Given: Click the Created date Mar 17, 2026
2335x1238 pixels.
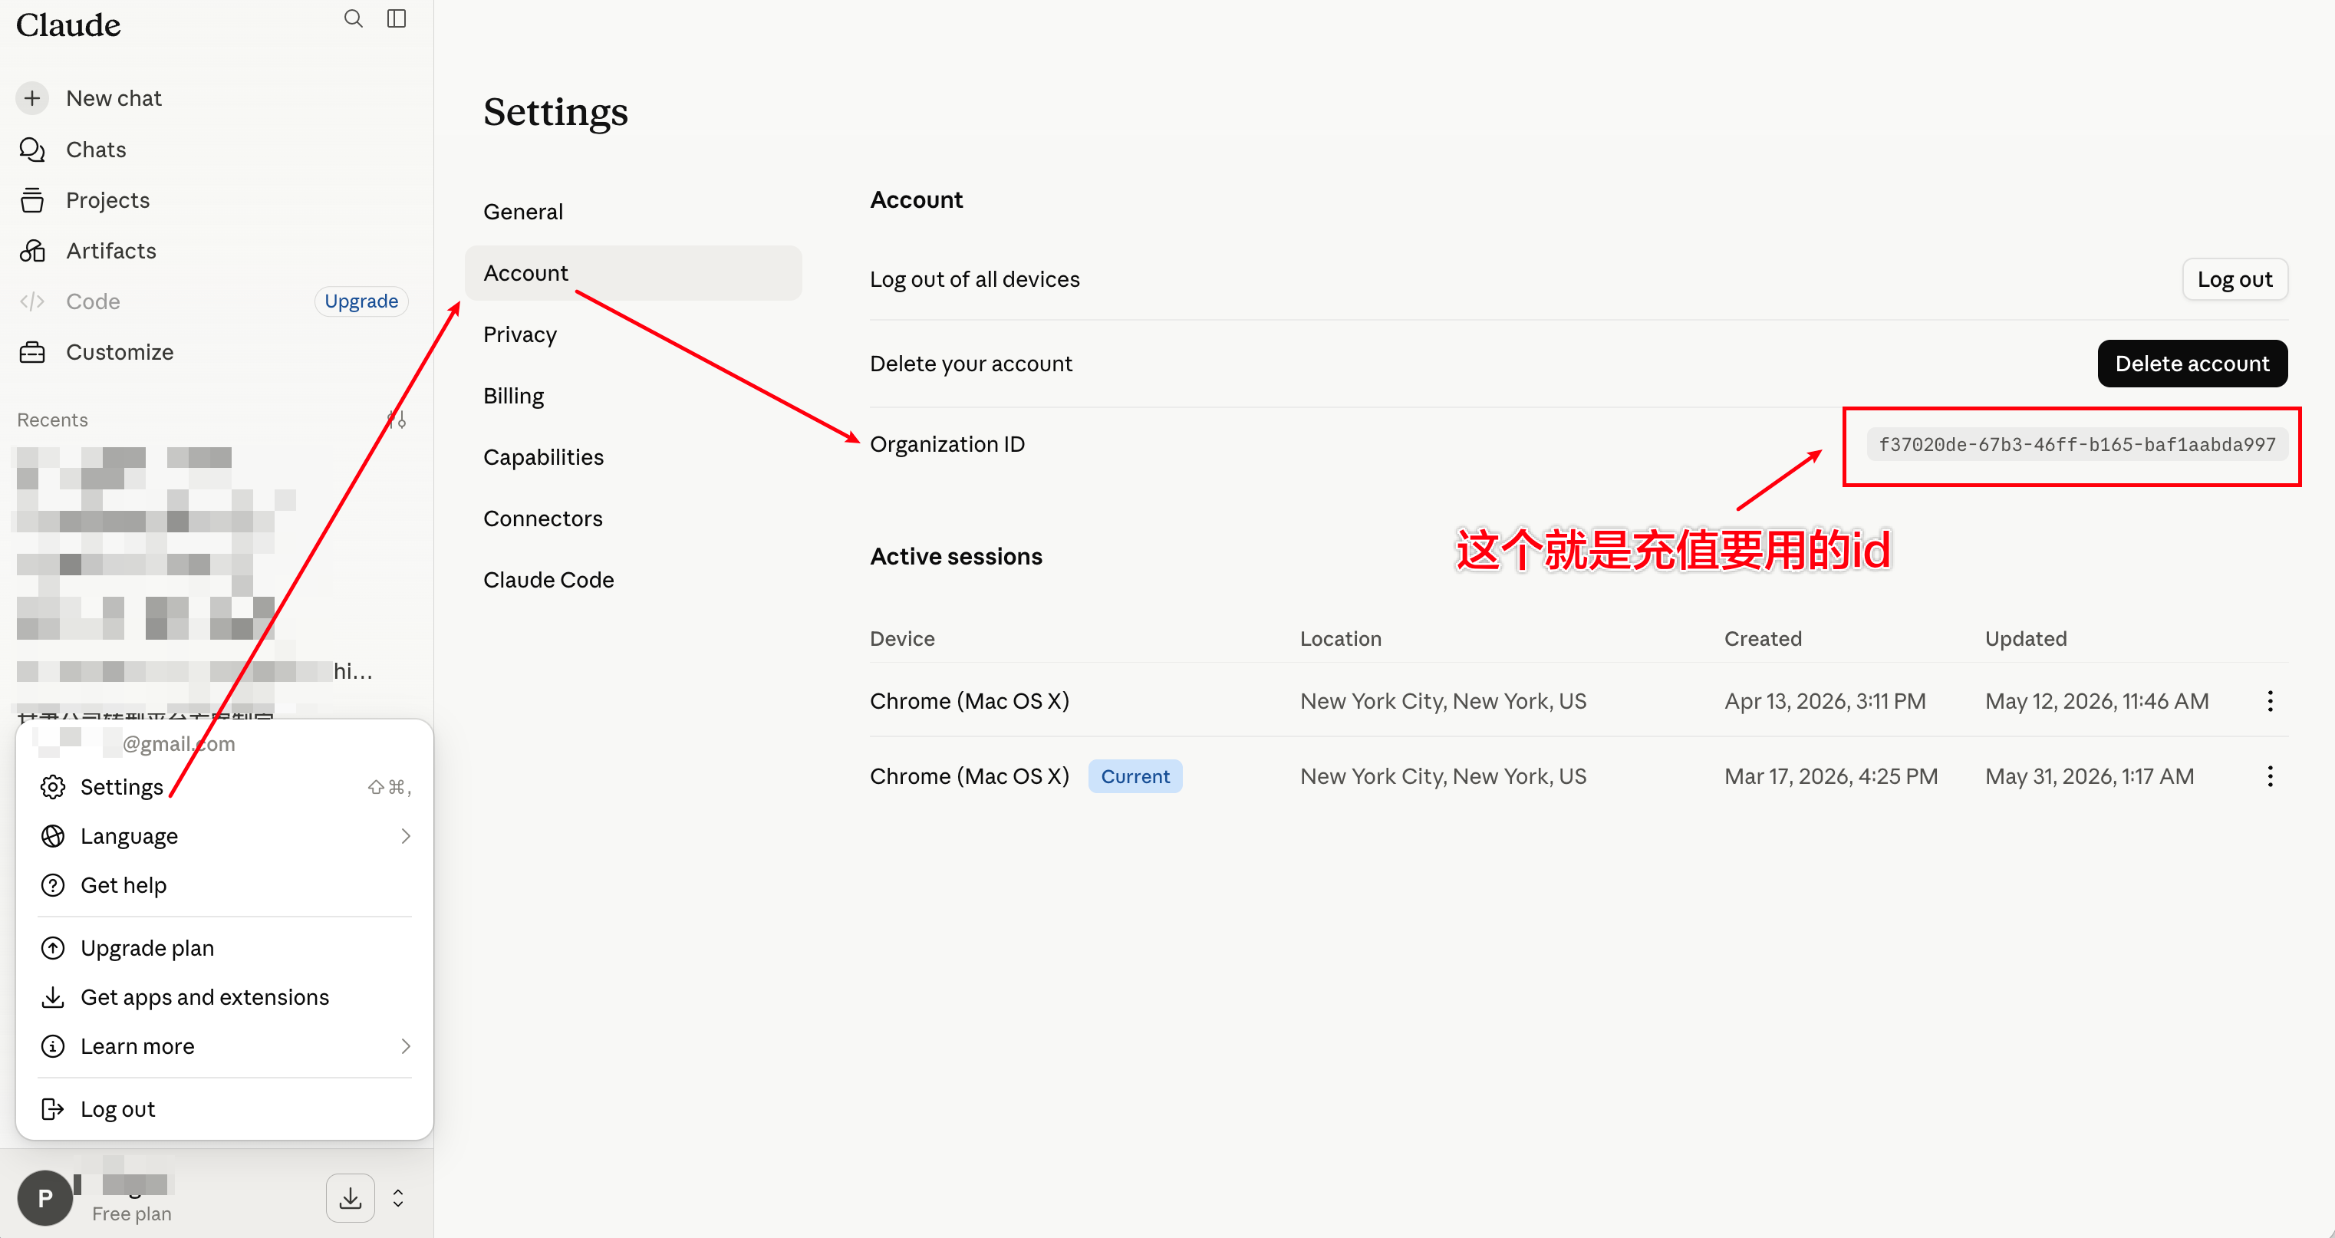Looking at the screenshot, I should tap(1831, 777).
